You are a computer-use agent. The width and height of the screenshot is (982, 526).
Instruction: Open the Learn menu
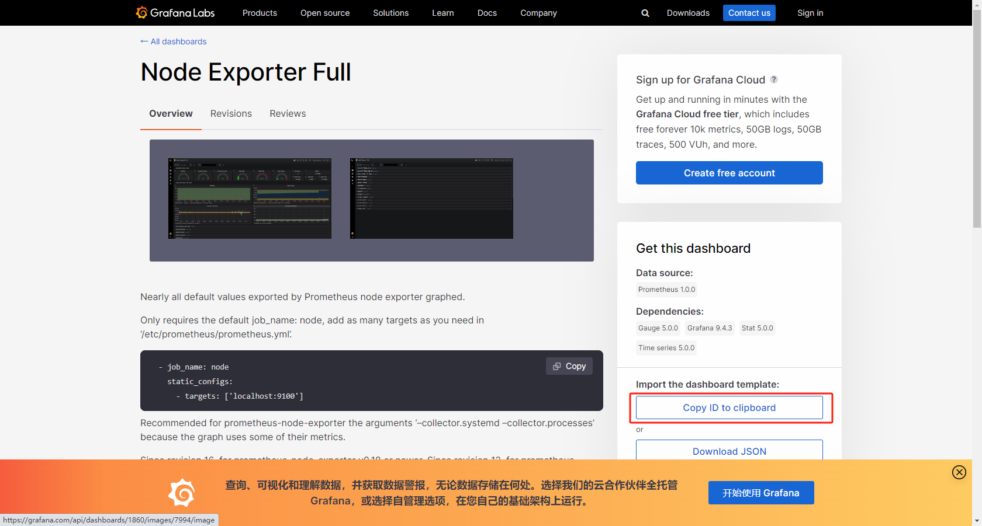click(x=443, y=13)
